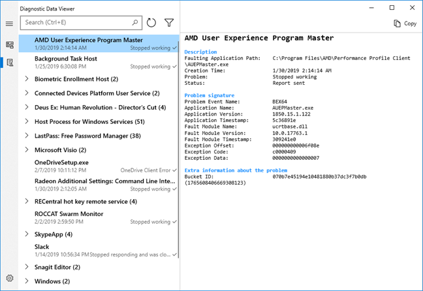Click the SkypeApp (4) label
Image resolution: width=423 pixels, height=291 pixels.
[54, 234]
